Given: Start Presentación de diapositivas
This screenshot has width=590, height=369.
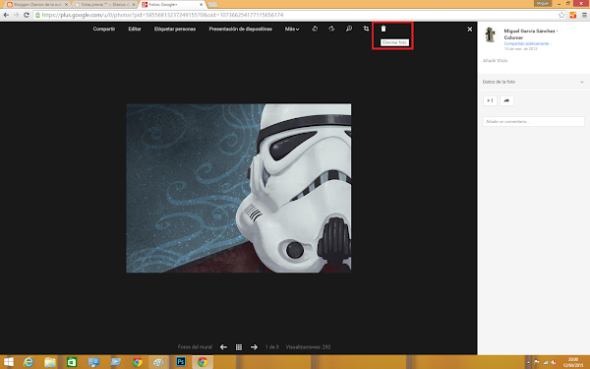Looking at the screenshot, I should click(x=241, y=29).
